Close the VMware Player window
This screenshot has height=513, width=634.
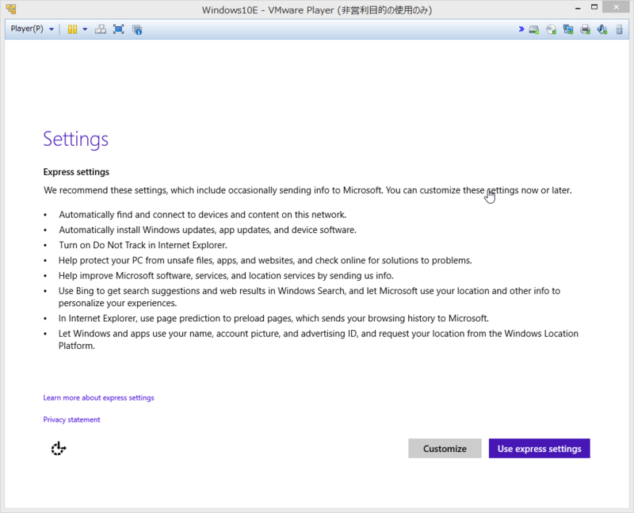coord(617,7)
